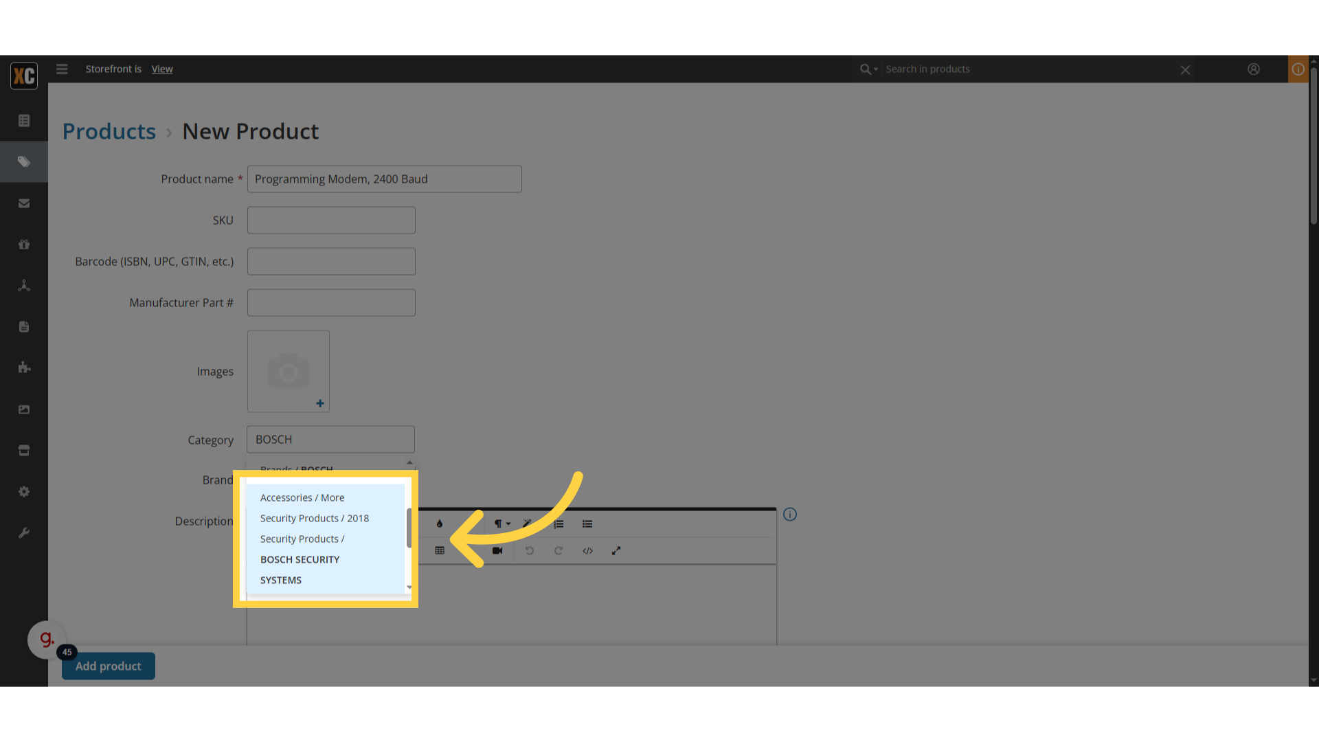
Task: Open the tag catalog icon in the sidebar
Action: (x=24, y=162)
